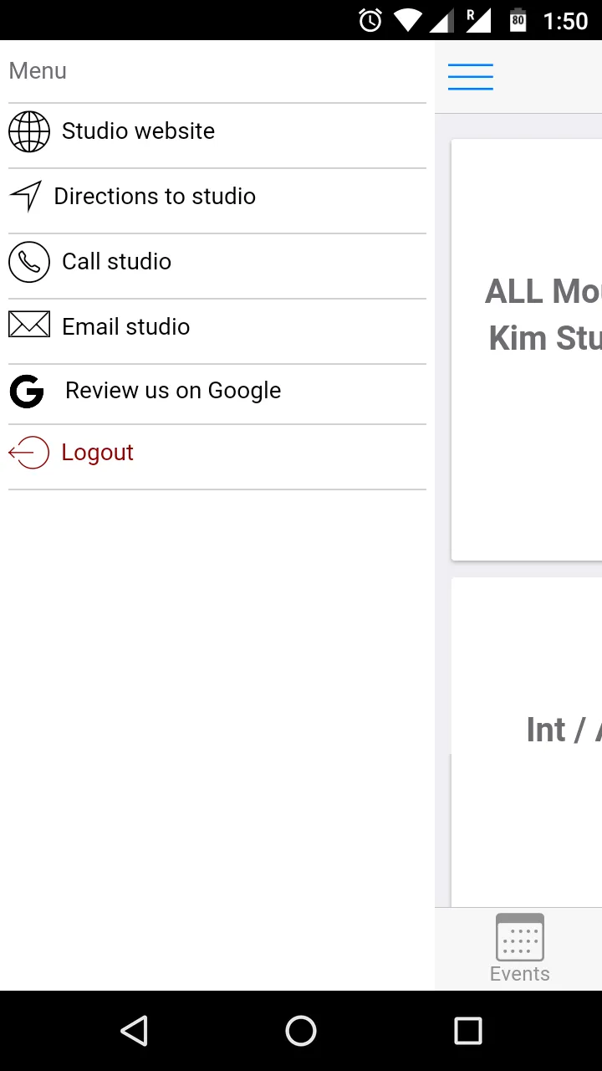Screen dimensions: 602x1071
Task: Open the Int / card
Action: point(527,742)
